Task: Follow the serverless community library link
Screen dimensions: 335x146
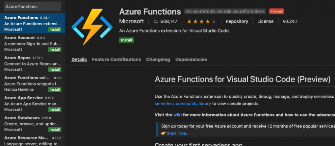Action: point(183,104)
